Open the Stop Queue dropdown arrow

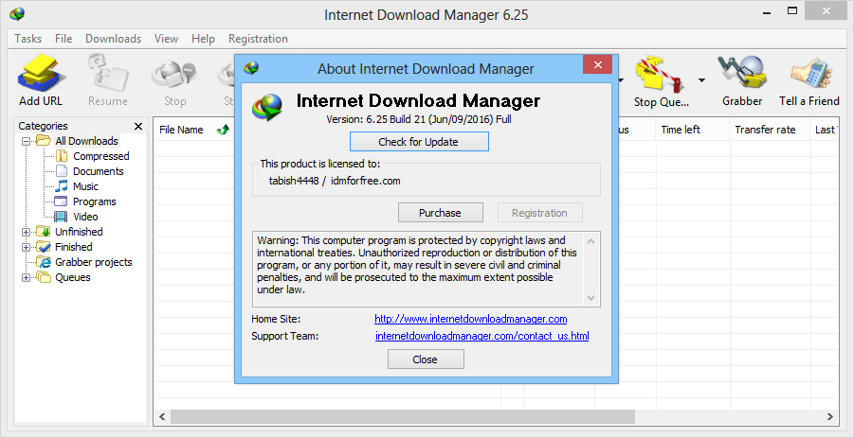coord(701,80)
